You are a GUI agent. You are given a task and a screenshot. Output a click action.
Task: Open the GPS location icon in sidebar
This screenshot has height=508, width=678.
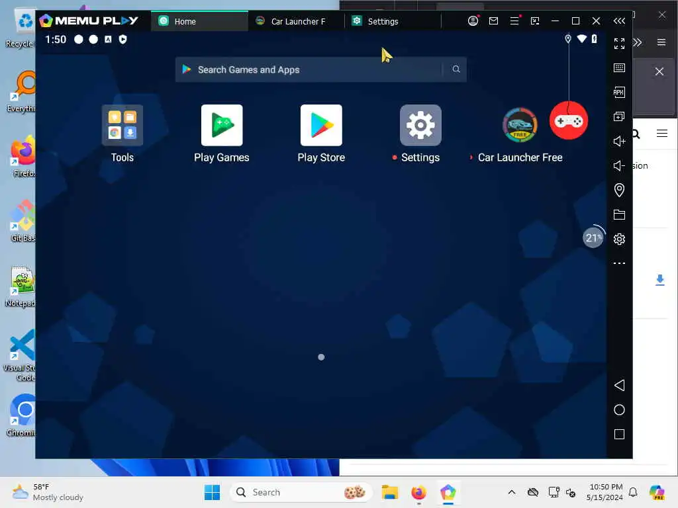click(619, 190)
